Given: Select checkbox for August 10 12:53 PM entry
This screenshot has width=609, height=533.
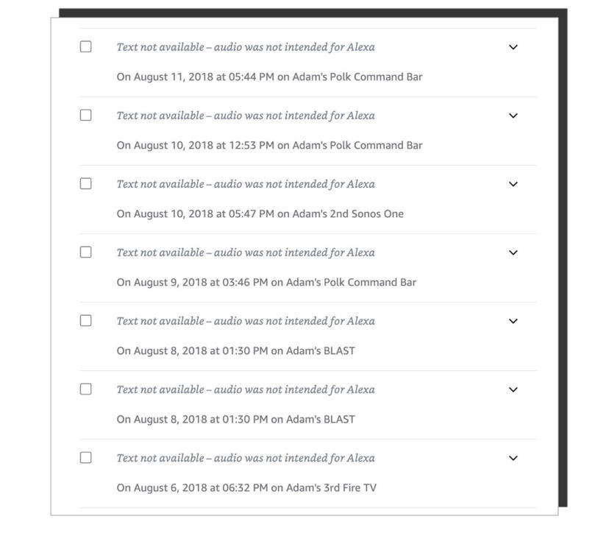Looking at the screenshot, I should point(86,115).
